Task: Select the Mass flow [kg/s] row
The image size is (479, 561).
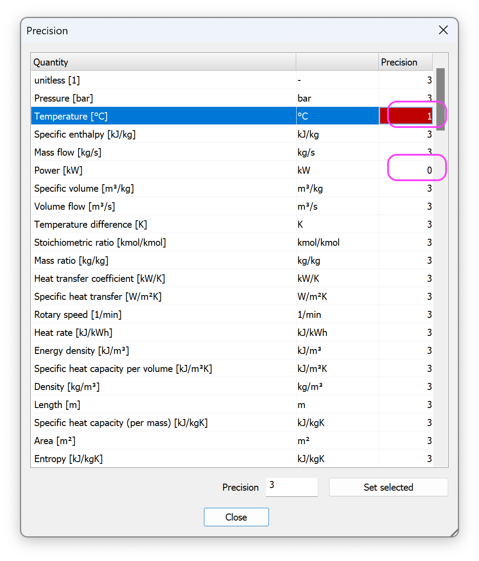Action: [232, 152]
